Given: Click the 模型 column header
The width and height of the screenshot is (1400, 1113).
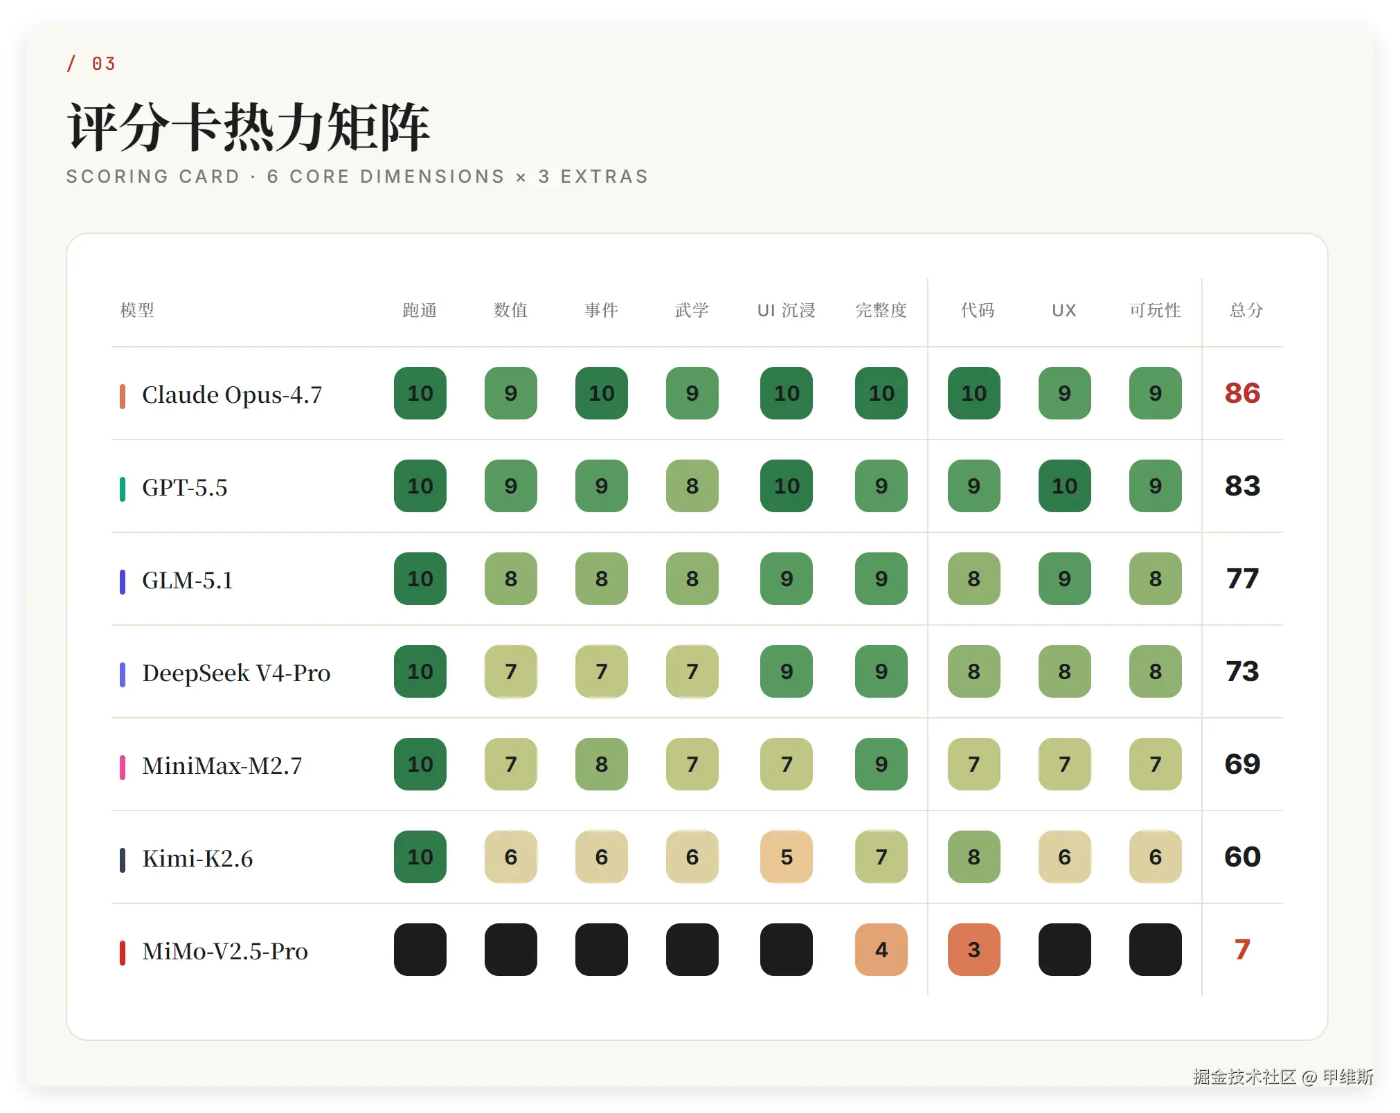Looking at the screenshot, I should 137,310.
